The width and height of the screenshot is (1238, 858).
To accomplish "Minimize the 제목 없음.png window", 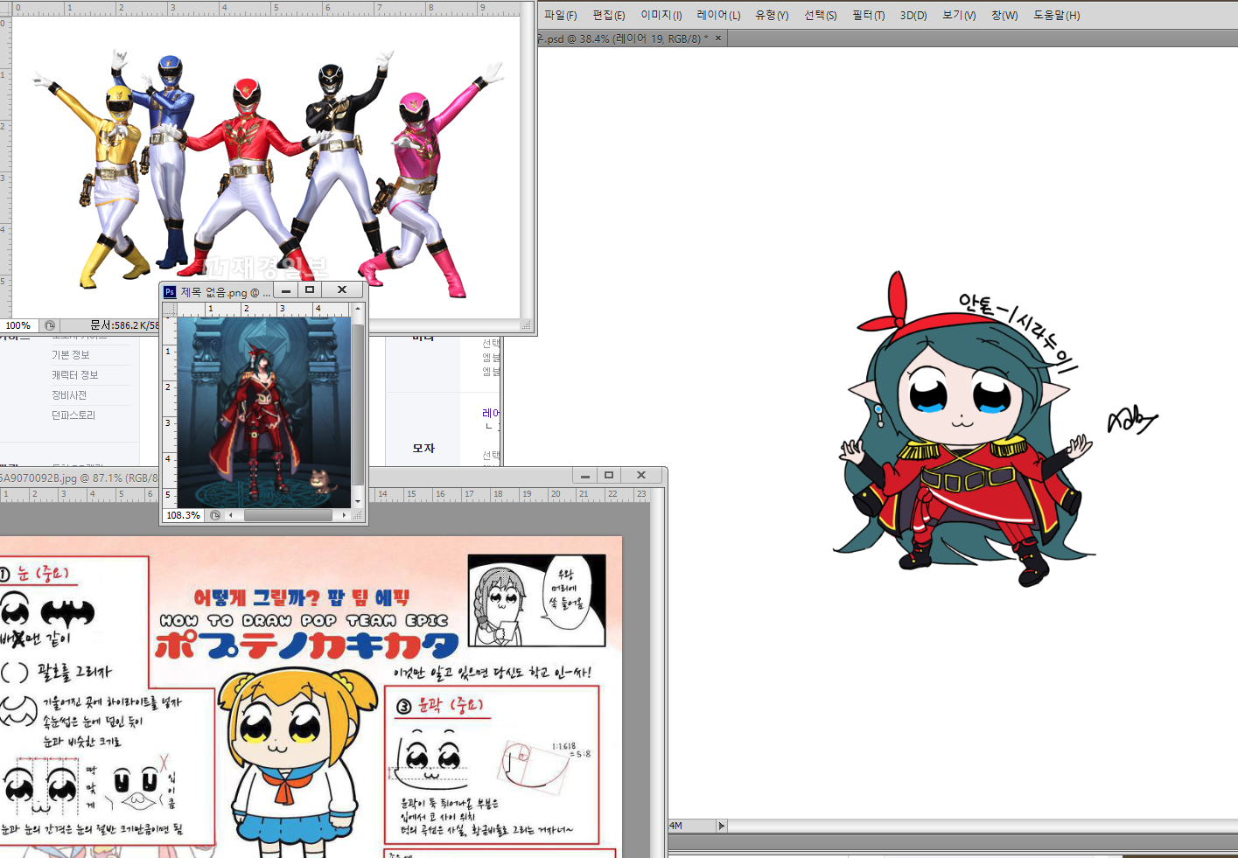I will pyautogui.click(x=286, y=290).
